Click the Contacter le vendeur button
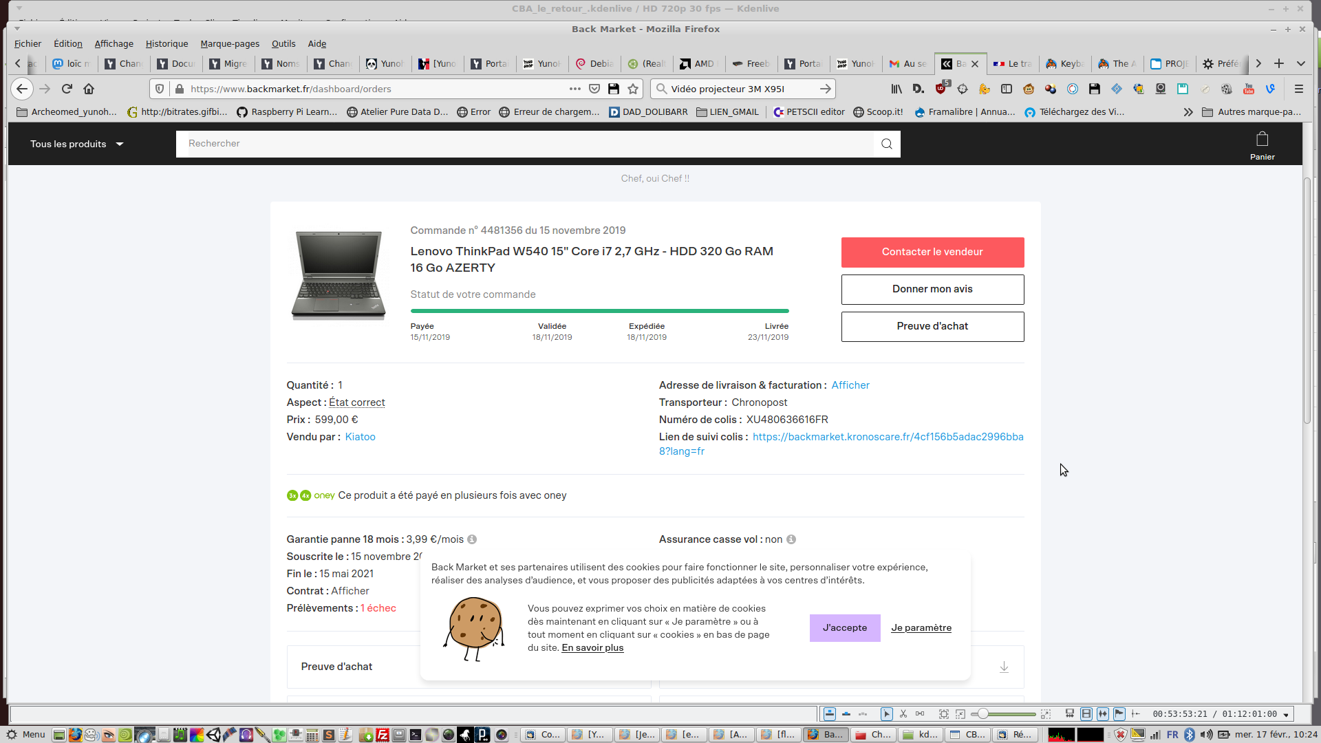This screenshot has width=1321, height=743. pyautogui.click(x=932, y=252)
